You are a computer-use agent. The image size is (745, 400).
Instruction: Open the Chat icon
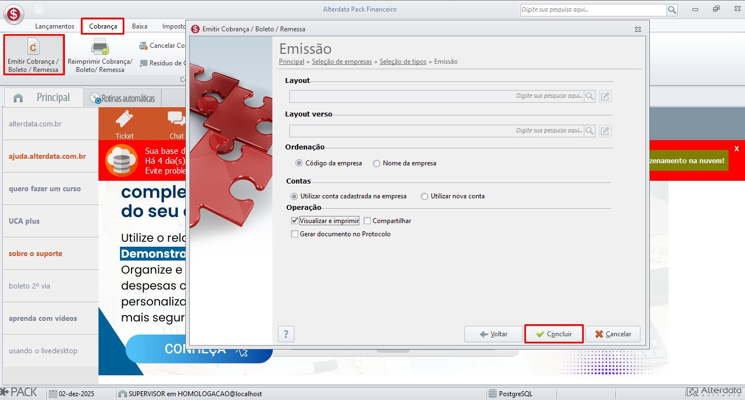click(x=176, y=124)
